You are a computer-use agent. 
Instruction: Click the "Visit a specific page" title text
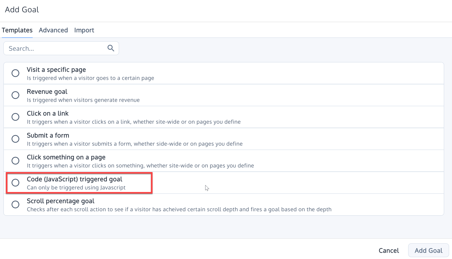pyautogui.click(x=56, y=70)
